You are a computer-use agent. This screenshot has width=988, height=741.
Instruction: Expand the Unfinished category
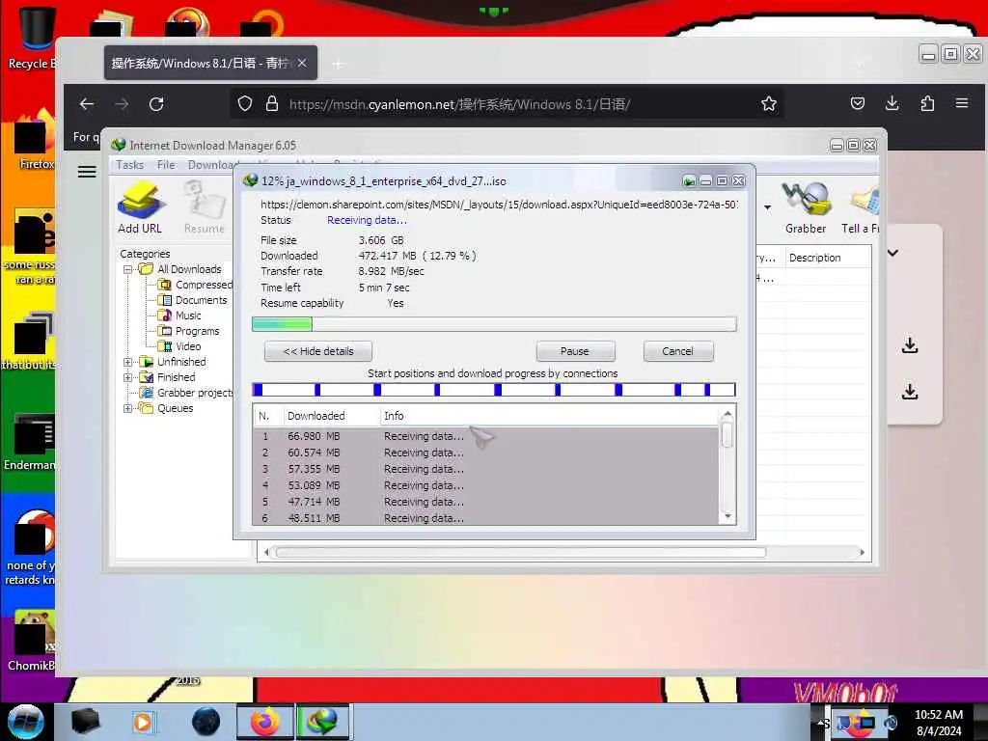pyautogui.click(x=128, y=362)
